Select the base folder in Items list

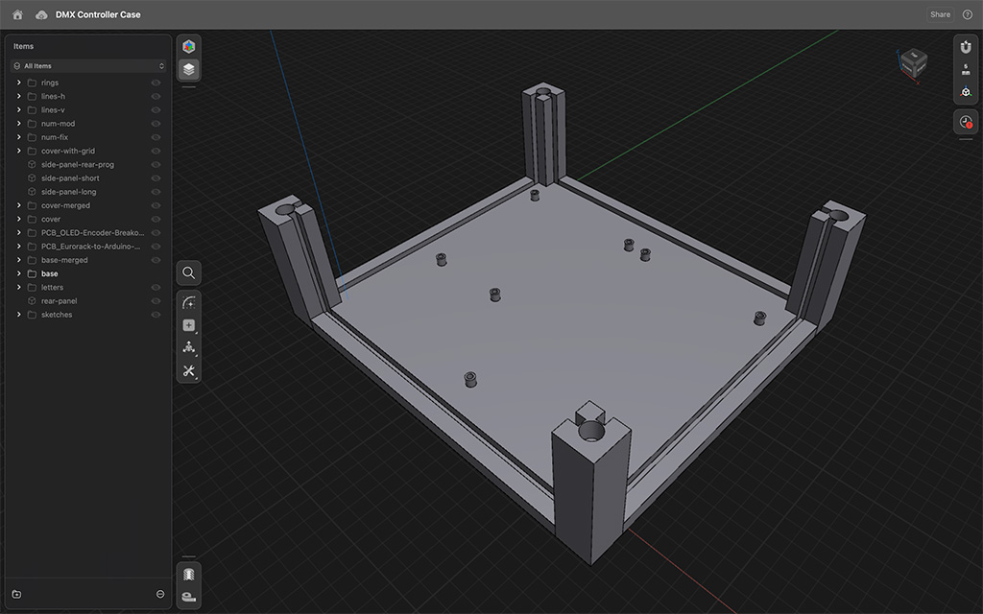click(x=49, y=273)
